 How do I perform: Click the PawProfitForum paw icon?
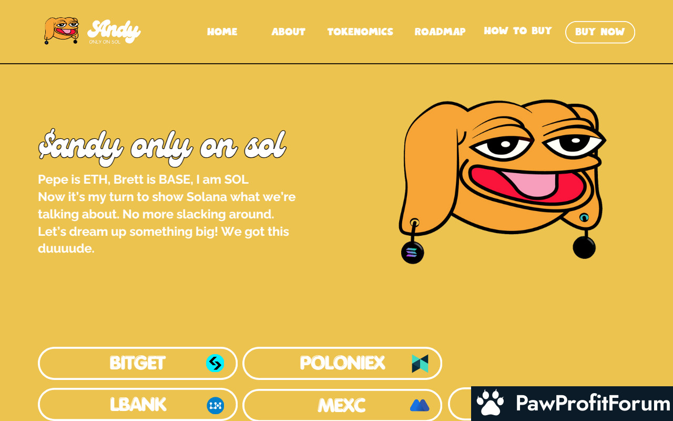pos(490,404)
